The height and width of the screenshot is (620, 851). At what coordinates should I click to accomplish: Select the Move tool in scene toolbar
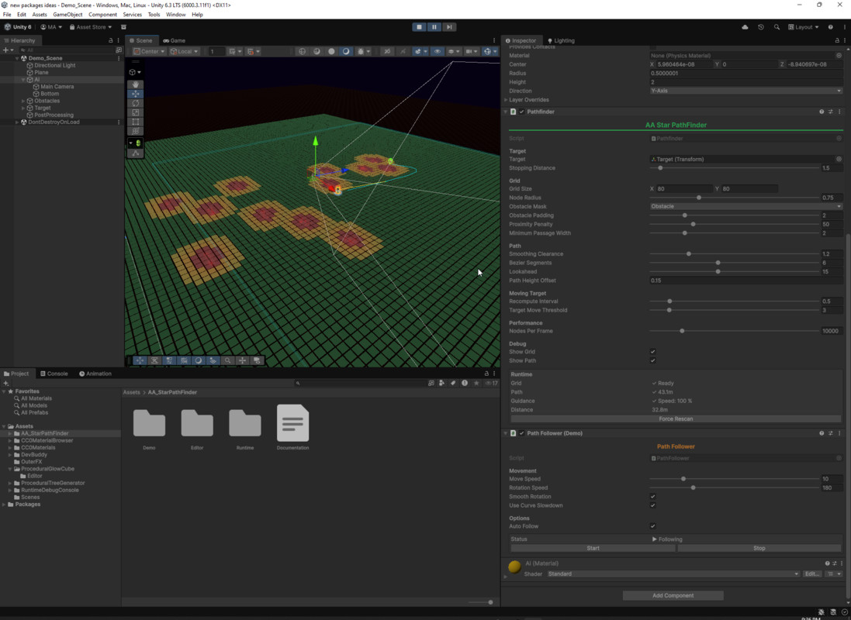(x=135, y=94)
